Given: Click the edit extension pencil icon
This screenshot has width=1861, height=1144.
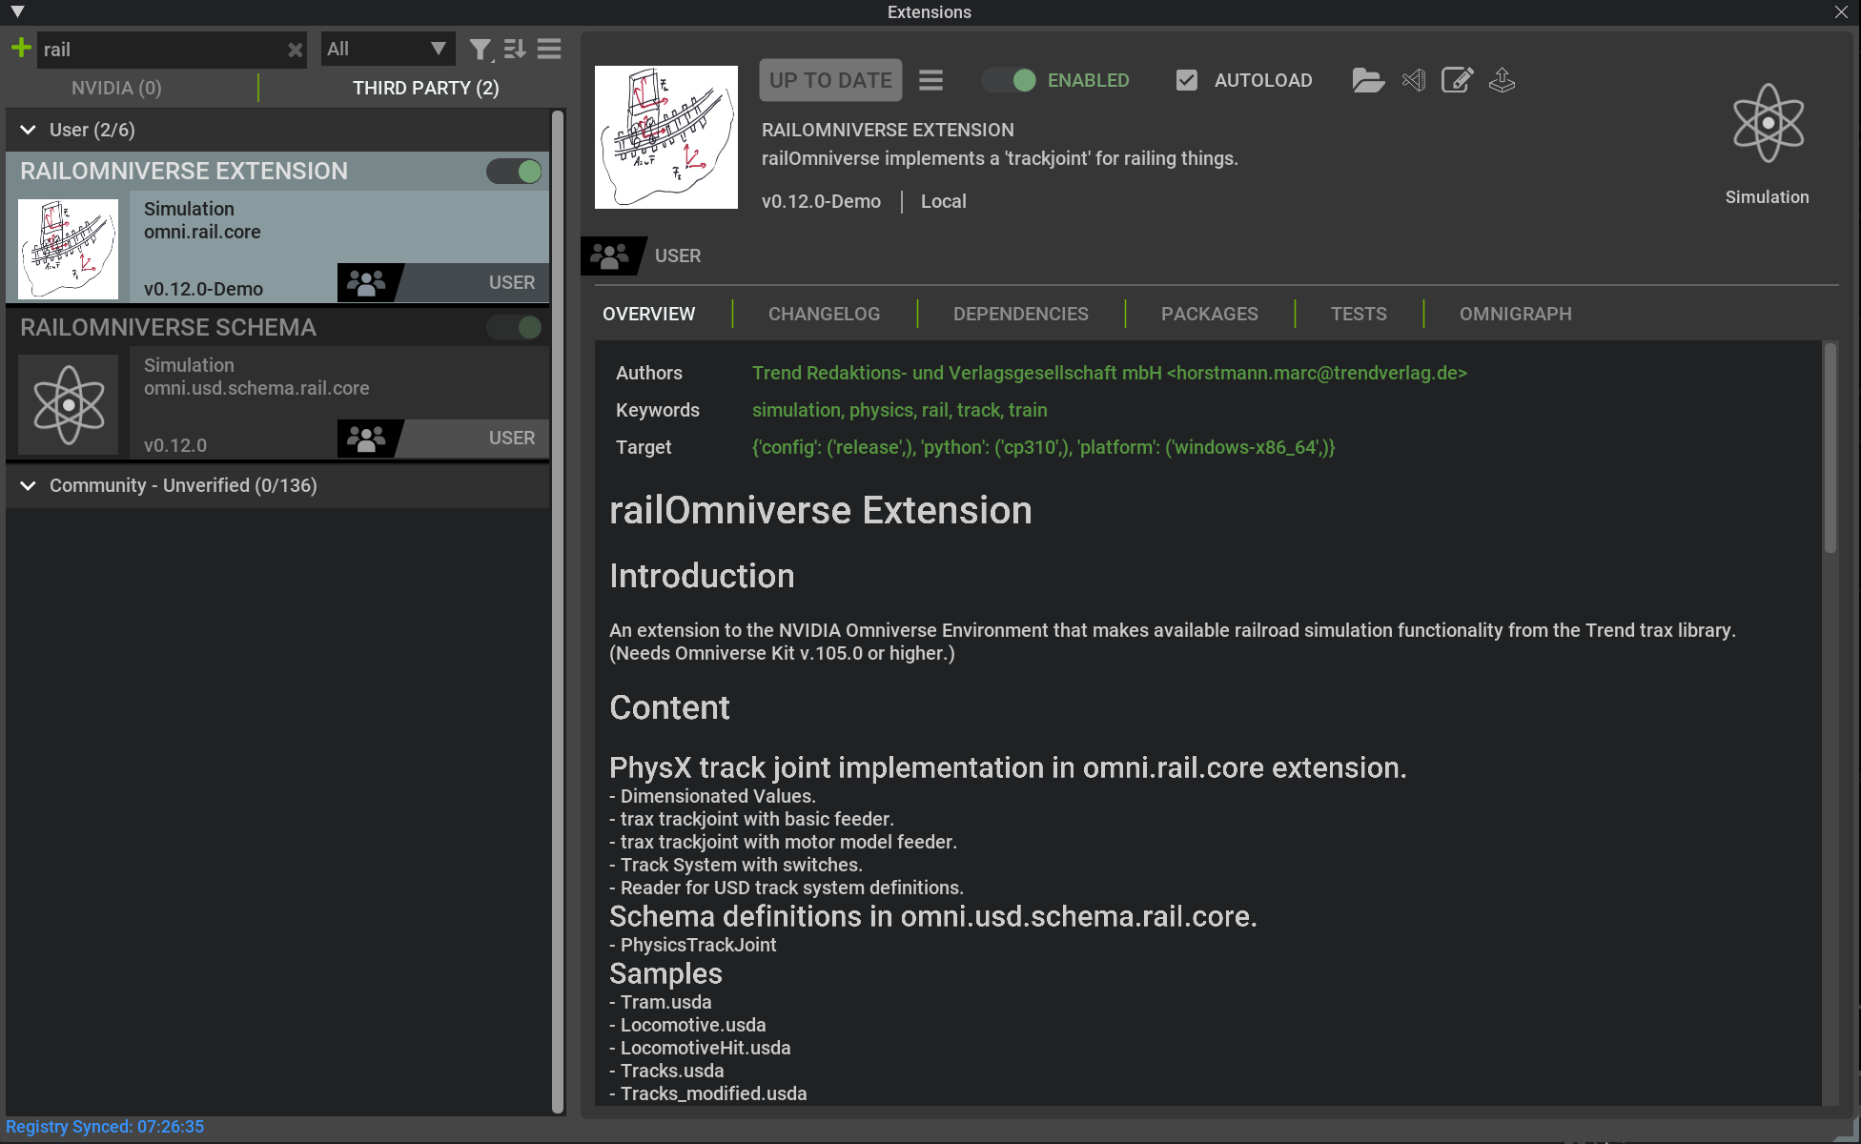Looking at the screenshot, I should [1457, 80].
